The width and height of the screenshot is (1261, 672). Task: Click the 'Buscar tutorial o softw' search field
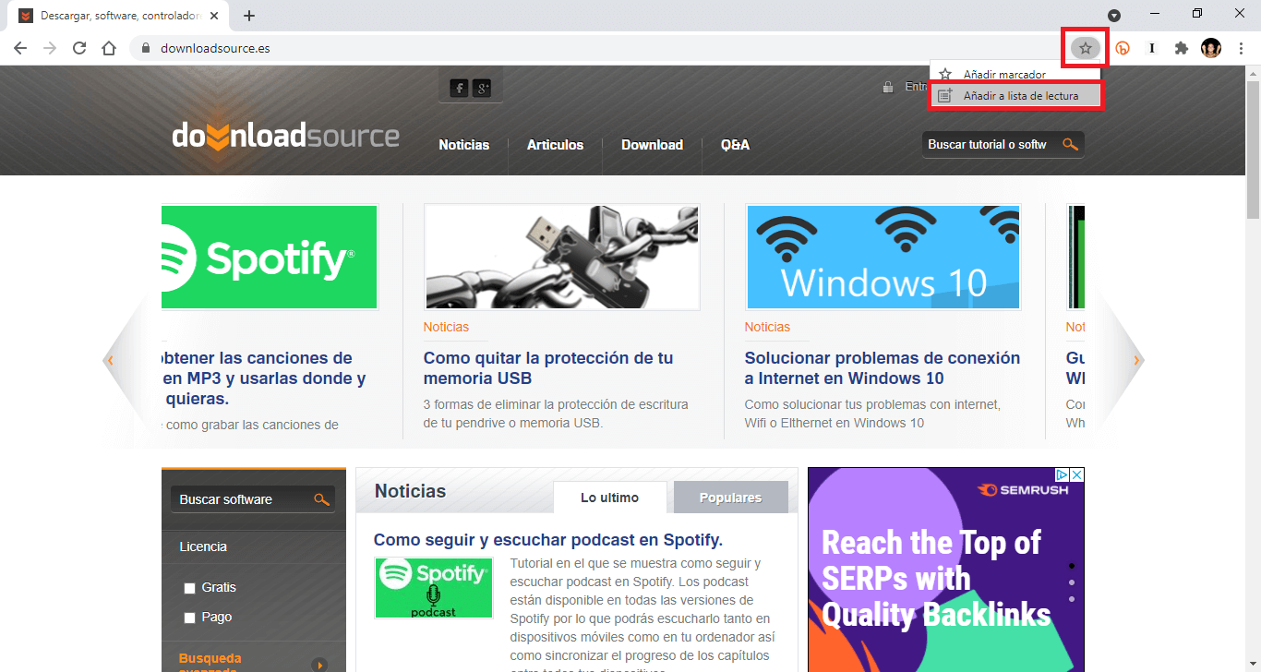click(989, 145)
